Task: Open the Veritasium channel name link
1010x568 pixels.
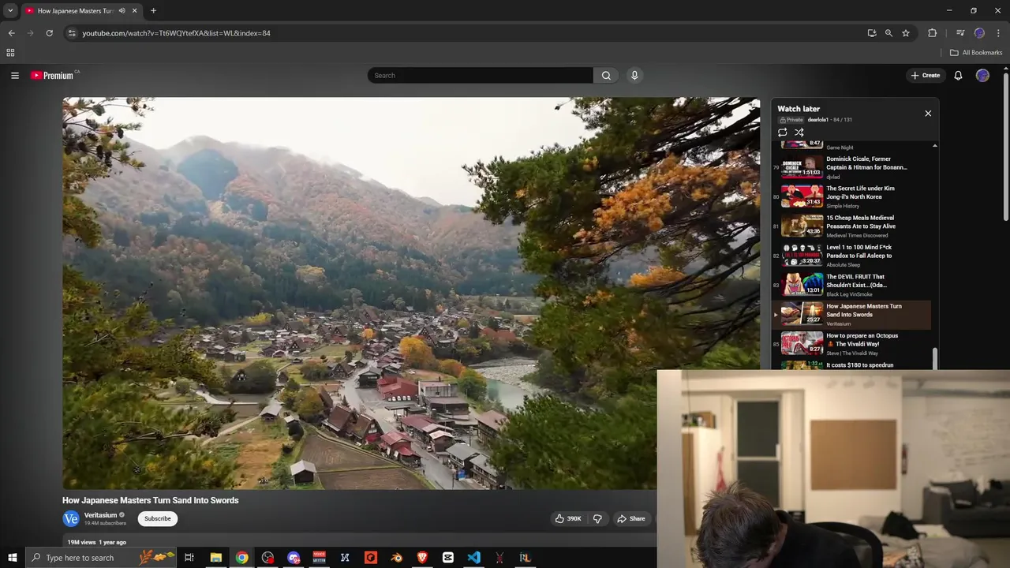Action: 100,515
